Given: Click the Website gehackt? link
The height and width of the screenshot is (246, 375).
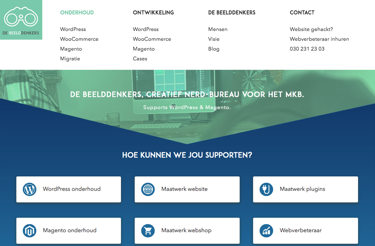Looking at the screenshot, I should 311,29.
